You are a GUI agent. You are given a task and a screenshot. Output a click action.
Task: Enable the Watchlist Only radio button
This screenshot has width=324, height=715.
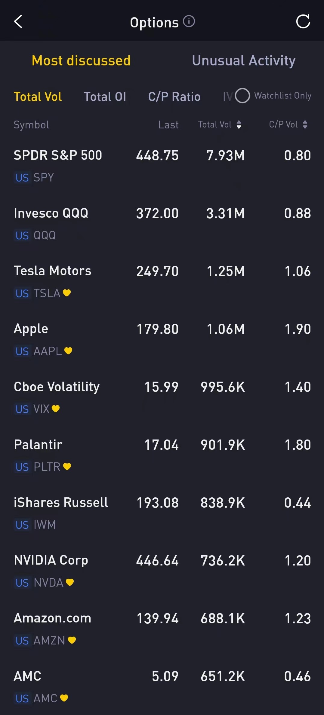tap(242, 96)
